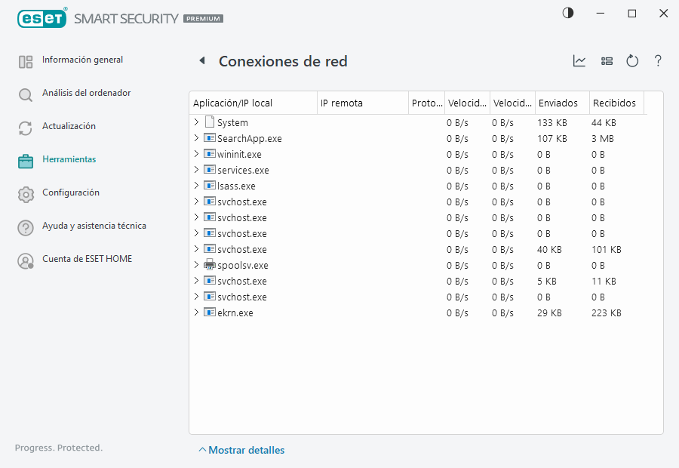Viewport: 679px width, 468px height.
Task: Open Configuración from the sidebar
Action: point(70,193)
